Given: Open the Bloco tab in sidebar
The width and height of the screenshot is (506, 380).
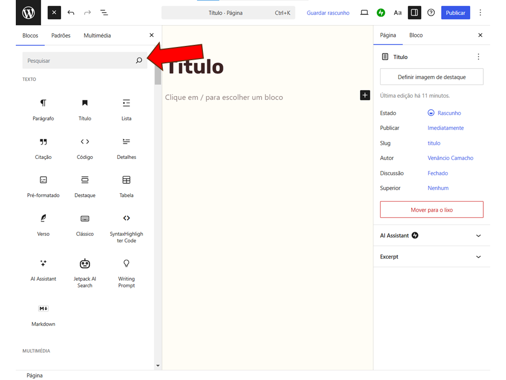Looking at the screenshot, I should point(416,35).
